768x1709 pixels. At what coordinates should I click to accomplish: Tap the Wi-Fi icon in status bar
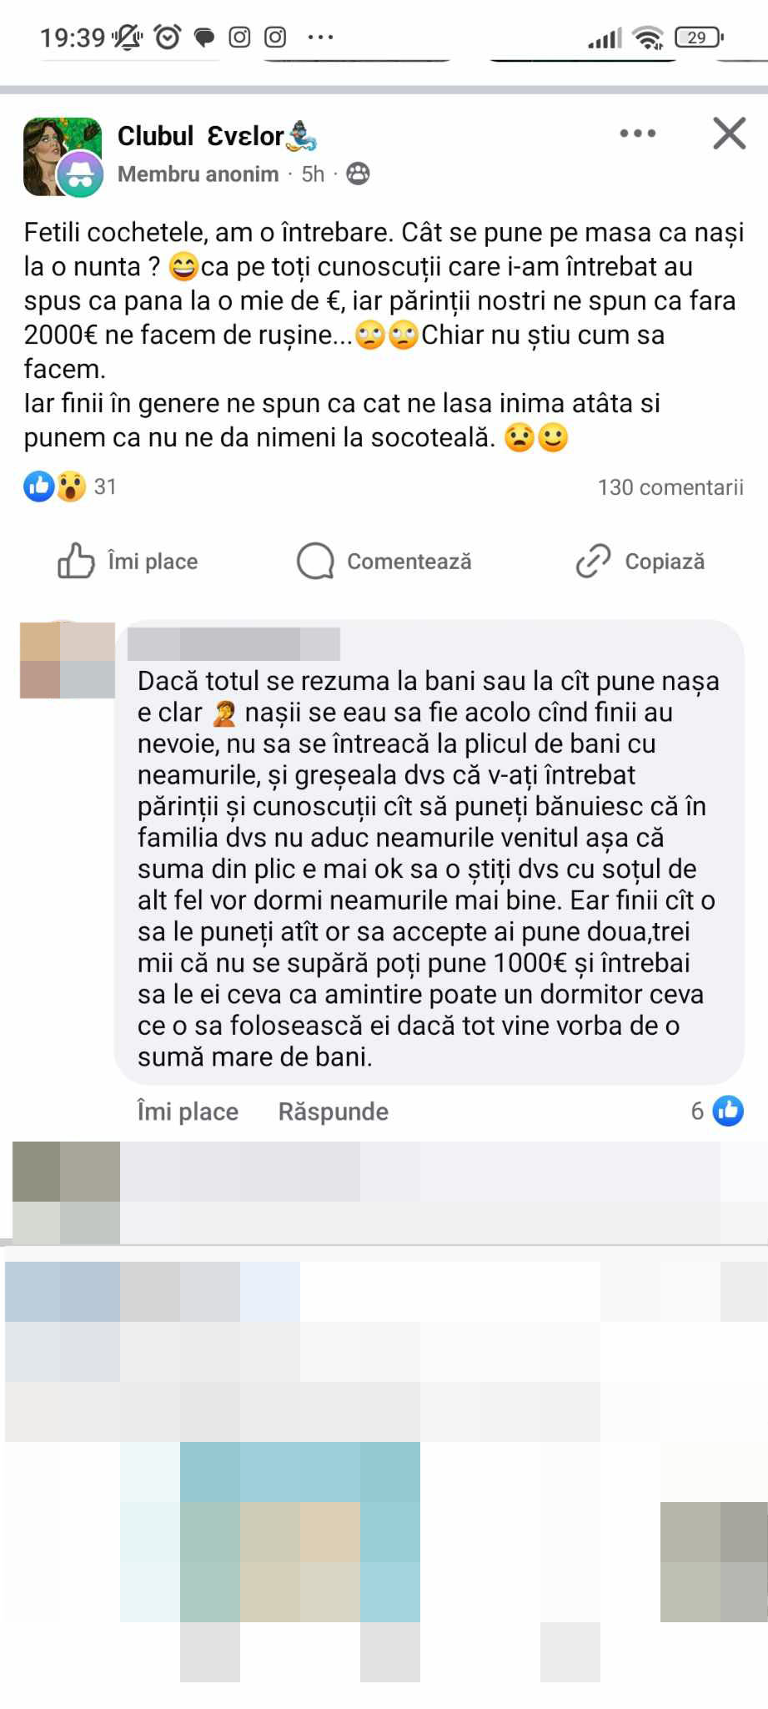point(647,38)
